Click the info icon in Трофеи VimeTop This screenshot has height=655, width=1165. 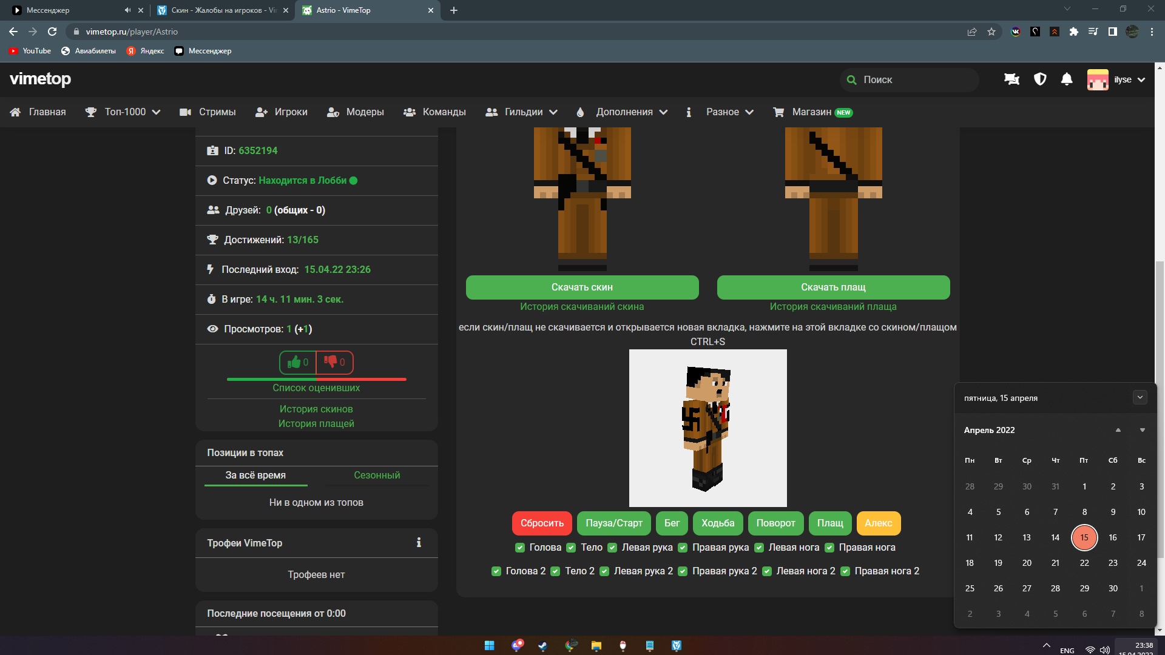[x=419, y=543]
